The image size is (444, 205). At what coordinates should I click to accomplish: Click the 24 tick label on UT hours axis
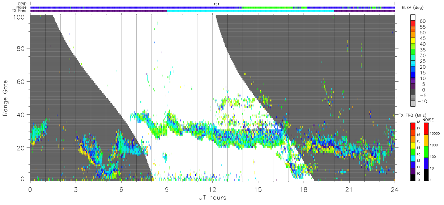point(394,189)
